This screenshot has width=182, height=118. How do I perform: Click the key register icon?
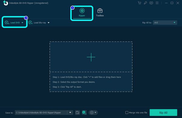[145, 3]
